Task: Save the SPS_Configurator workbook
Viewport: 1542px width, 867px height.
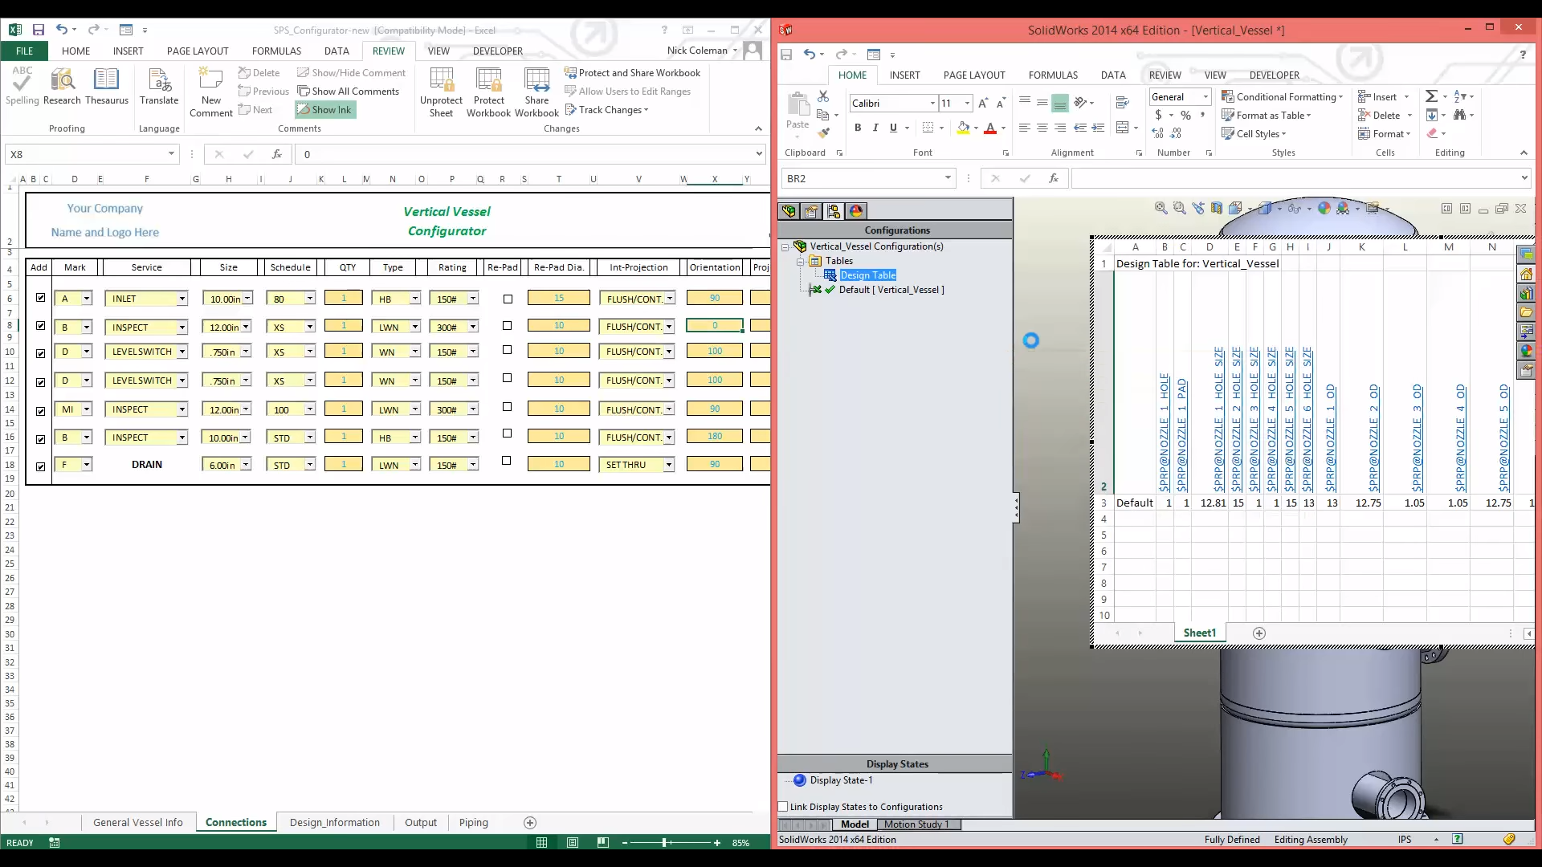Action: (x=38, y=30)
